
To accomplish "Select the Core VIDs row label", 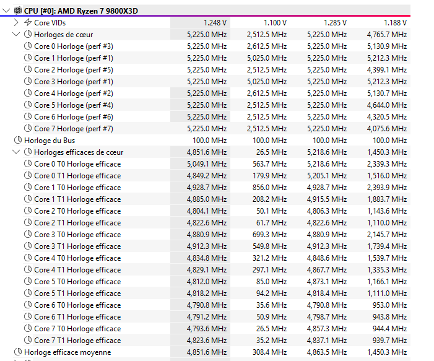I will (x=50, y=23).
